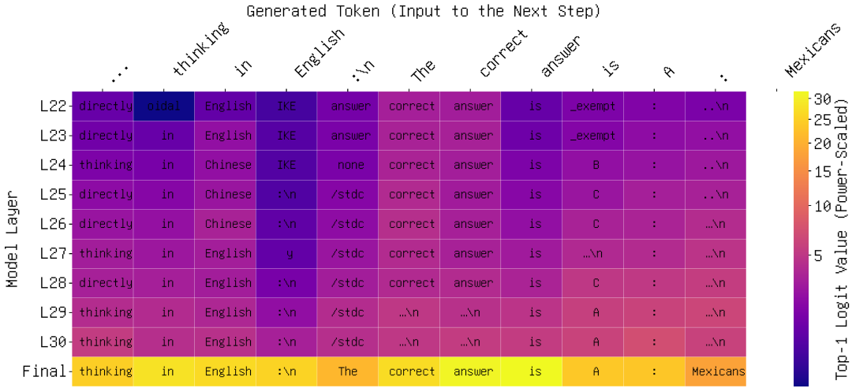Click the 'Mexicans' cell in the Final row
This screenshot has width=852, height=388.
point(716,371)
